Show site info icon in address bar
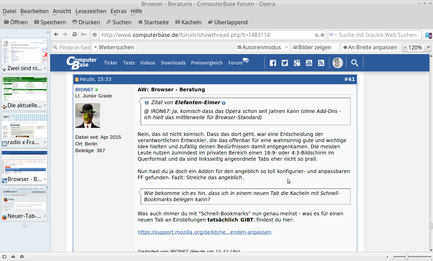 pyautogui.click(x=95, y=35)
